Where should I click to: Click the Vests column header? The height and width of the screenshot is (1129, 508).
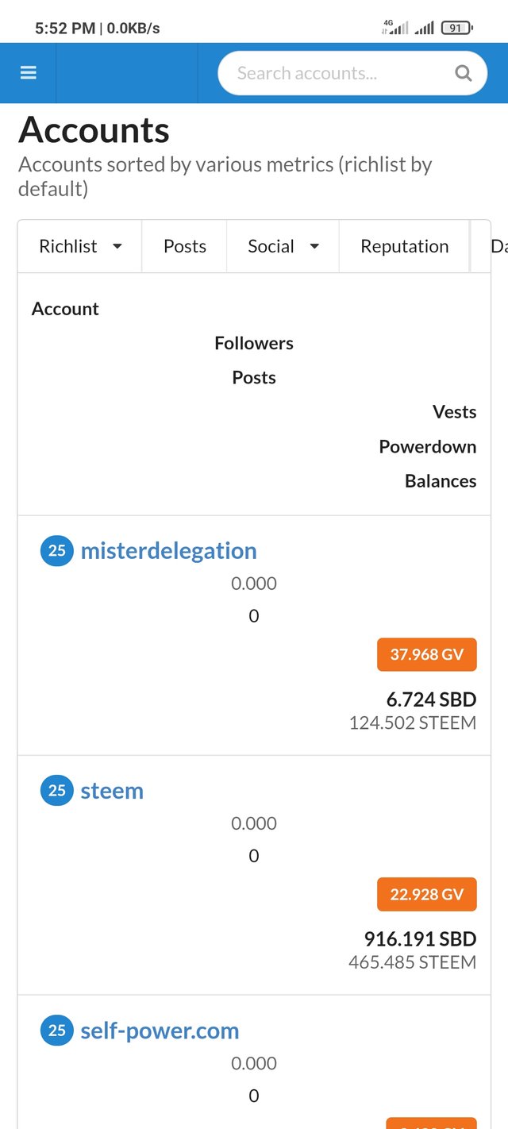point(454,412)
